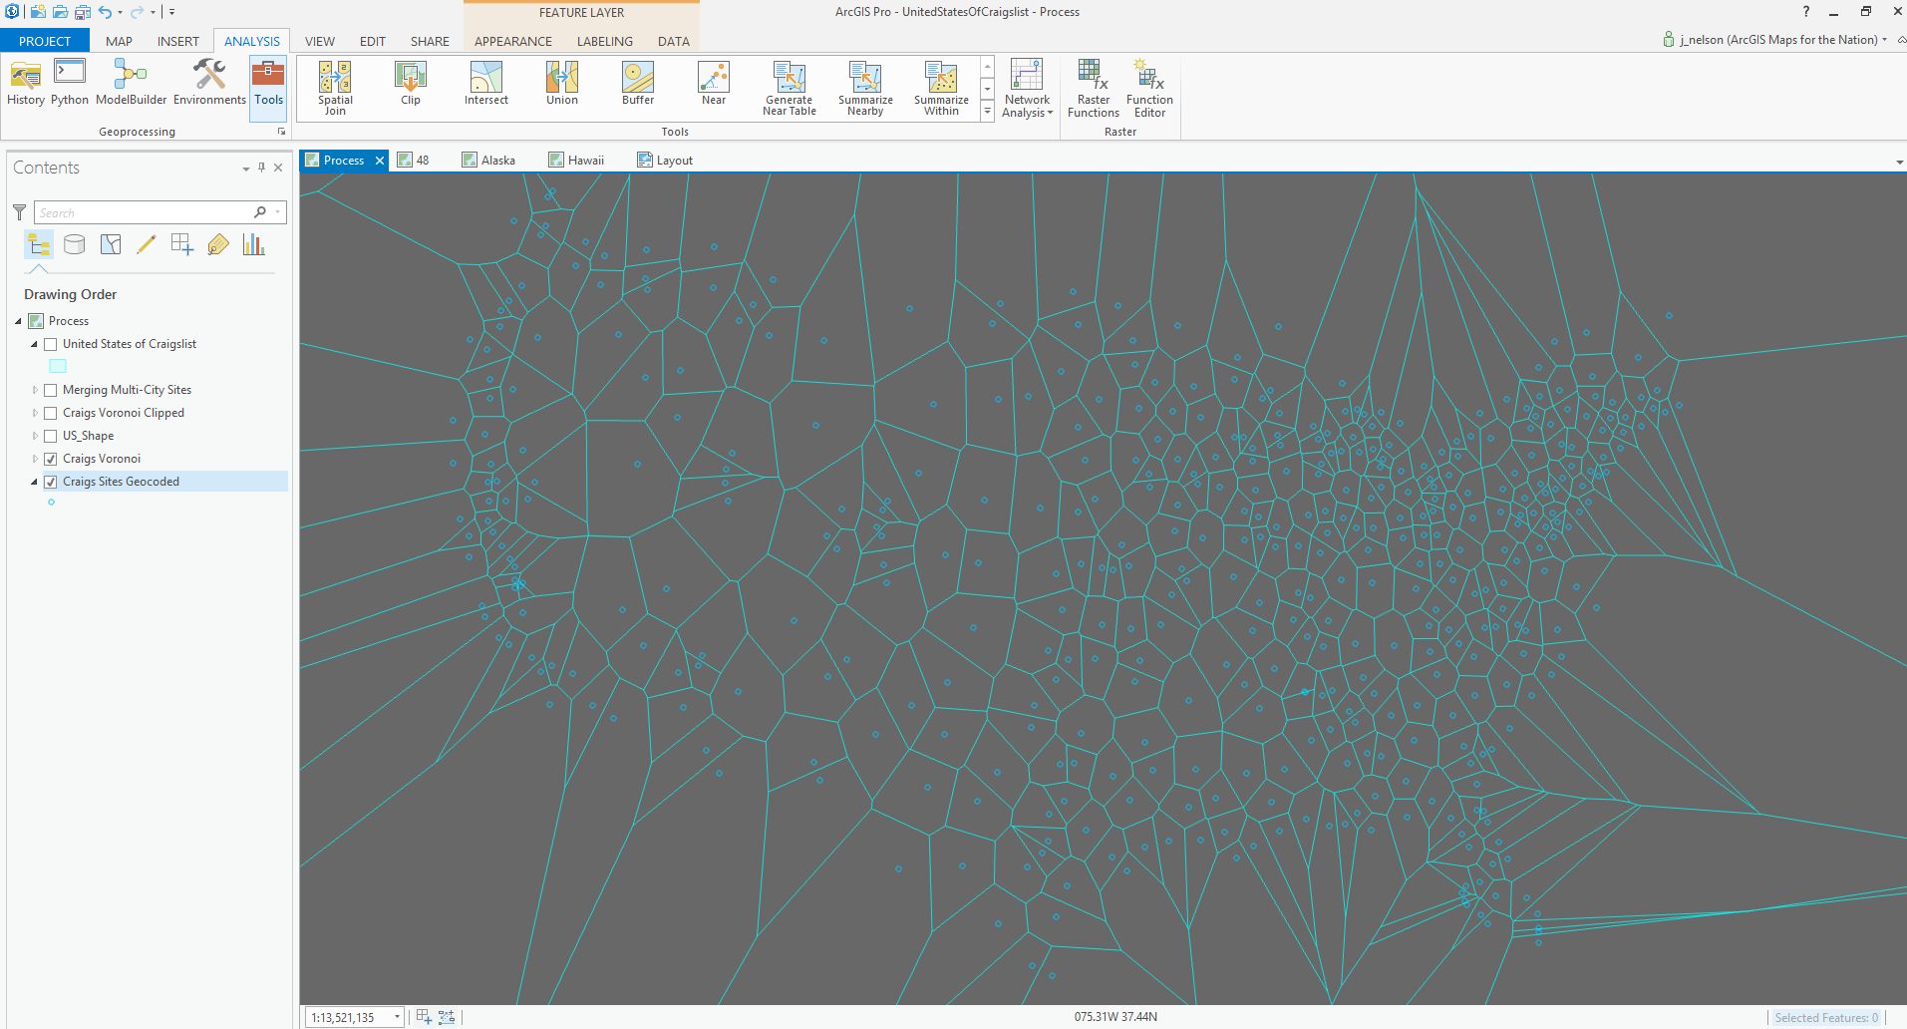
Task: Open Network Analysis dropdown
Action: click(1027, 89)
